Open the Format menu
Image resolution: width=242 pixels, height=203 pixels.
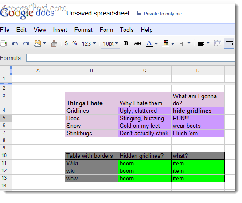coord(83,30)
